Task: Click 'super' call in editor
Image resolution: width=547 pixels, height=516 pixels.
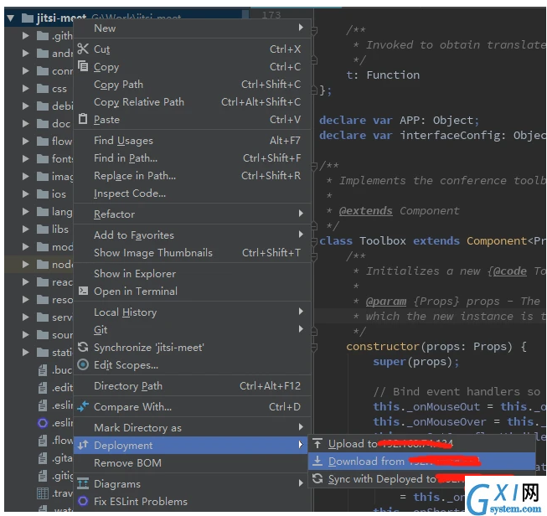Action: (x=390, y=361)
